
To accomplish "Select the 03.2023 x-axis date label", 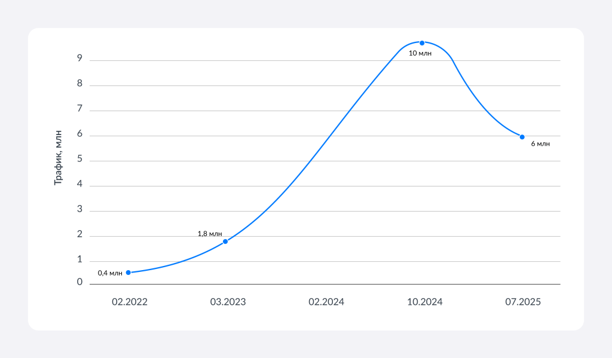I will coord(228,302).
